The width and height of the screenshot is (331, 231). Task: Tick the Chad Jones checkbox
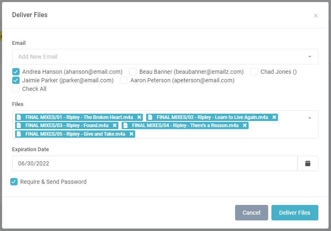(x=254, y=72)
